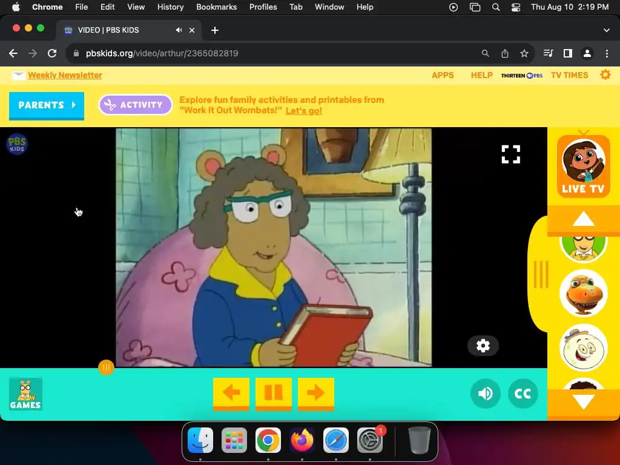The height and width of the screenshot is (465, 620).
Task: Open a new tab
Action: [215, 30]
